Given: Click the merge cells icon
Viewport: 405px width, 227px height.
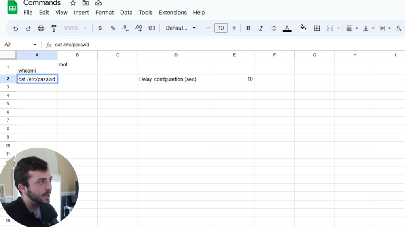Looking at the screenshot, I should (330, 28).
